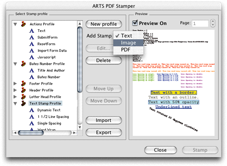
Task: Click the A icon beside 1 1/2 Line Spacing
Action: coord(32,117)
